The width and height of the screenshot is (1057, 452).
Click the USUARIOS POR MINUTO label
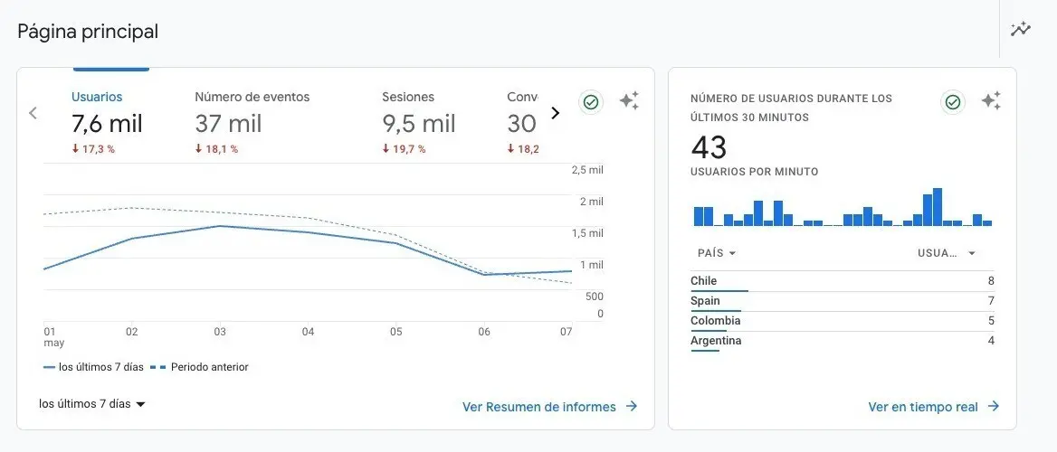pos(755,172)
